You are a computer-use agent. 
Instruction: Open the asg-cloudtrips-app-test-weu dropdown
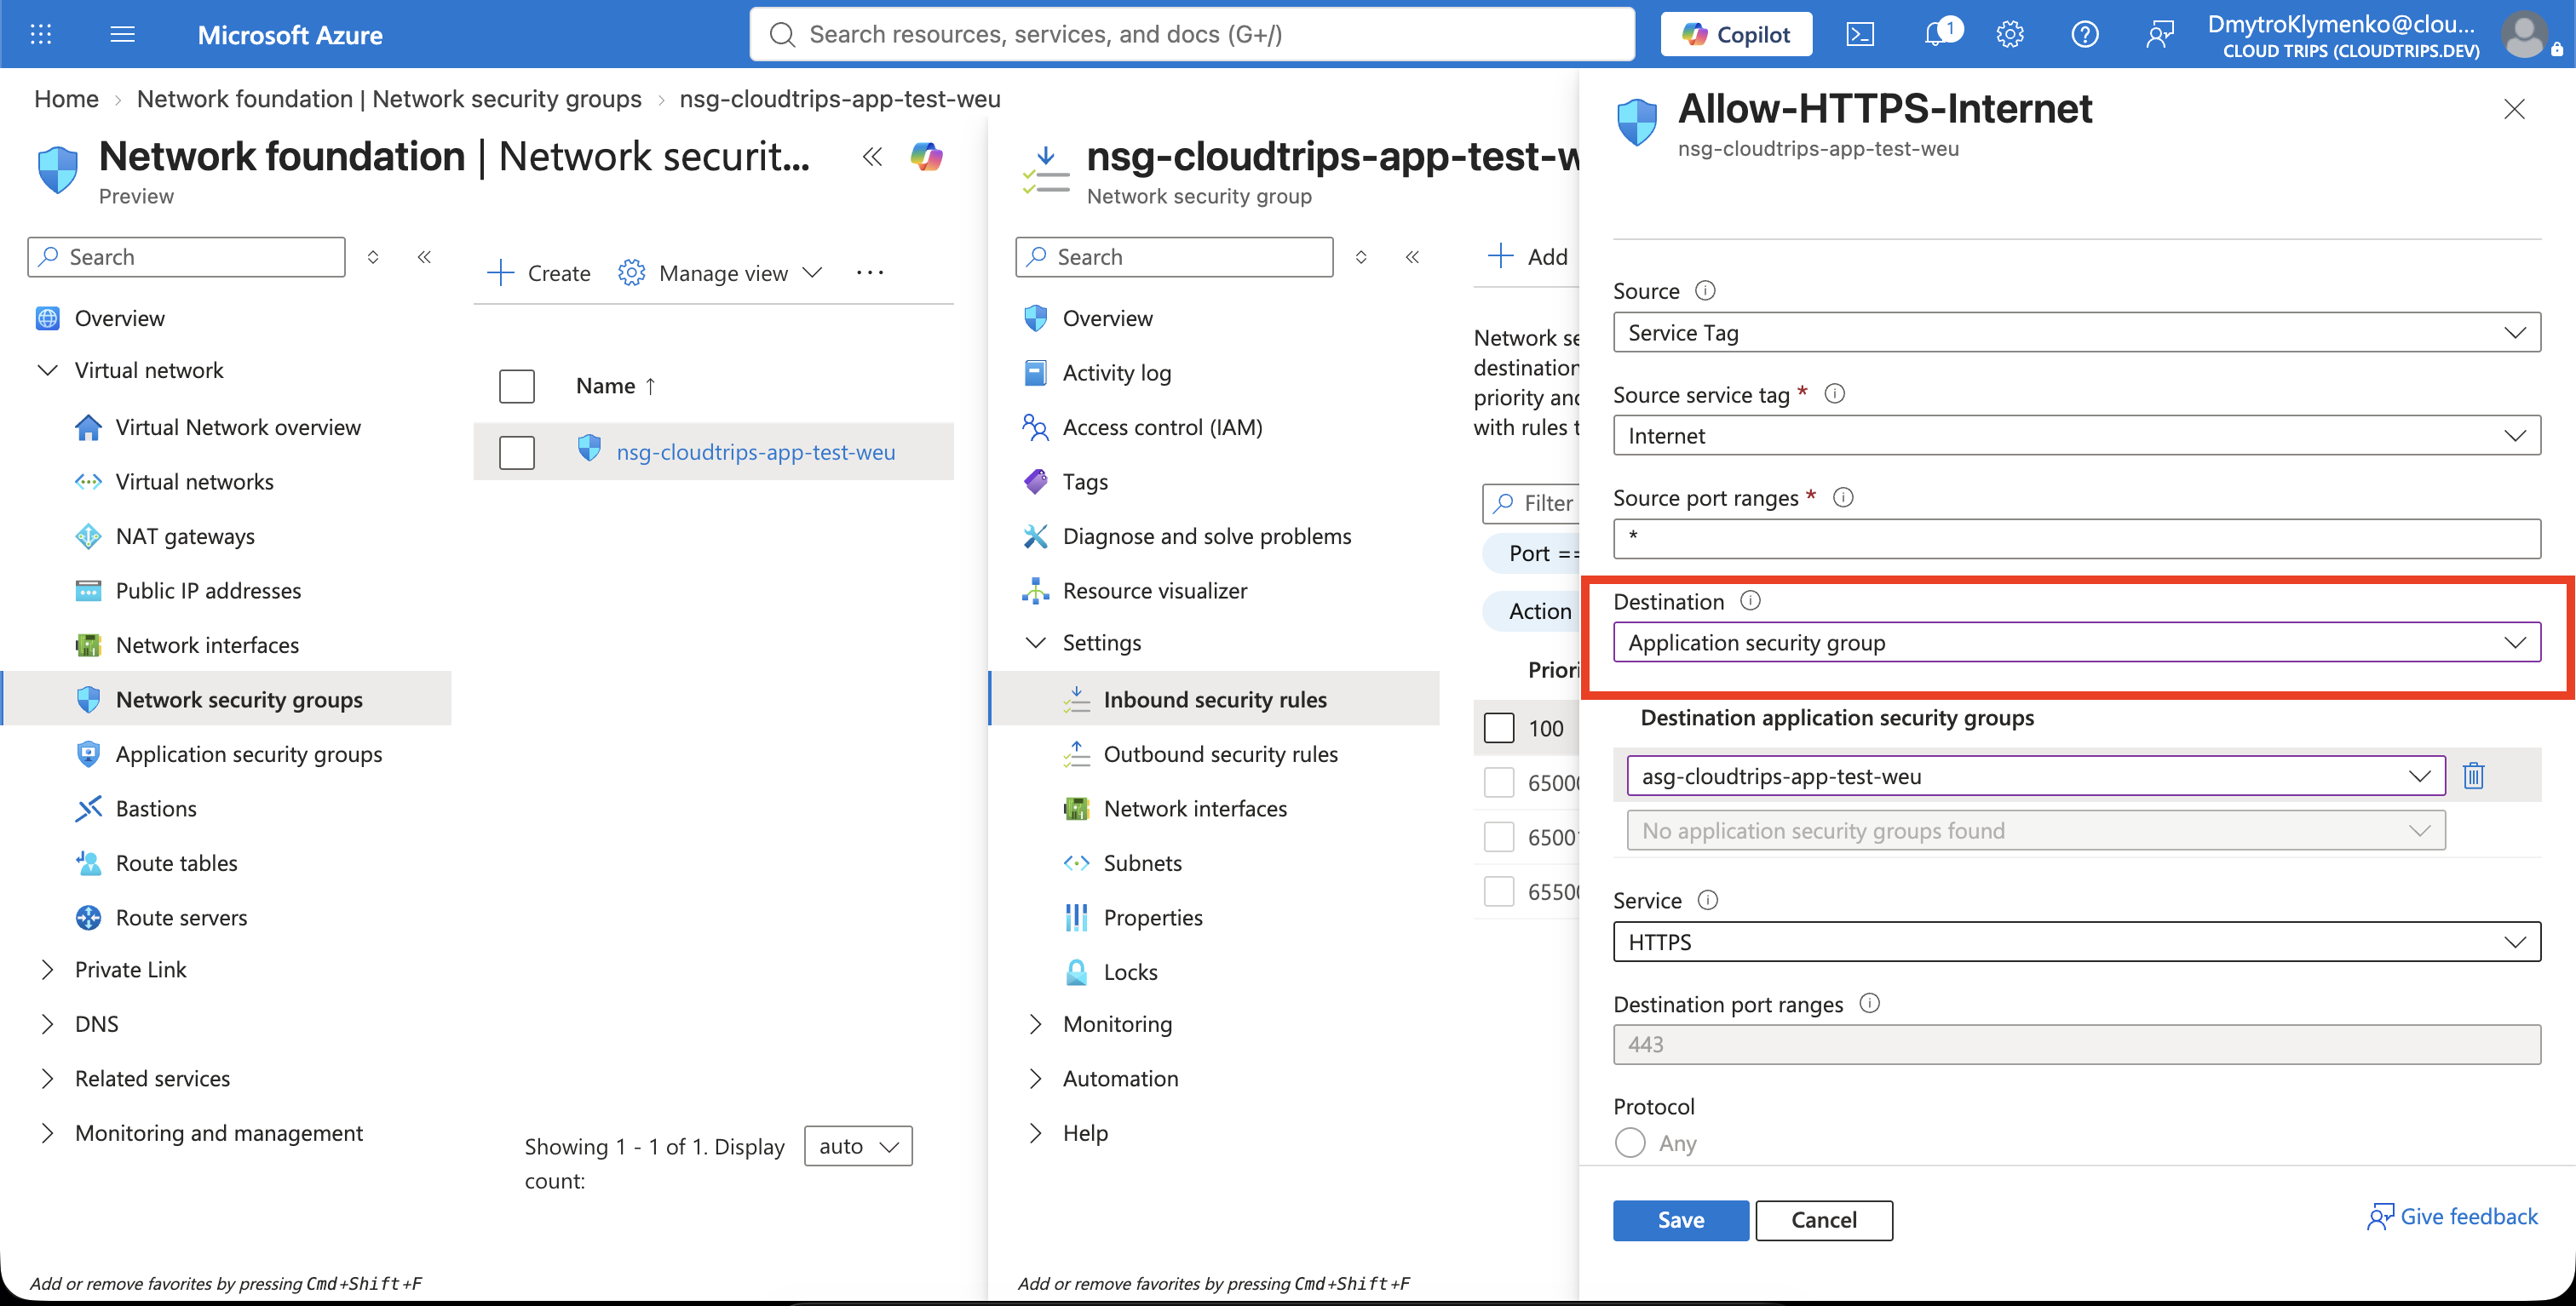[x=2036, y=776]
